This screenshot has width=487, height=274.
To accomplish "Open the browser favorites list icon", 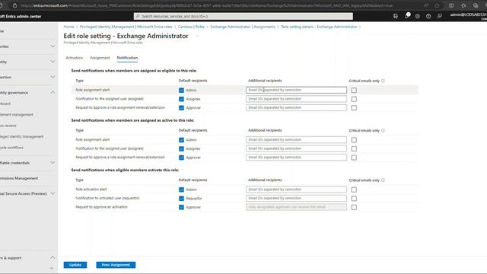I will tap(463, 5).
